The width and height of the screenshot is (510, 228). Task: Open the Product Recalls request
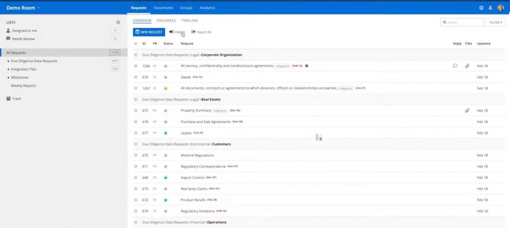(x=193, y=200)
